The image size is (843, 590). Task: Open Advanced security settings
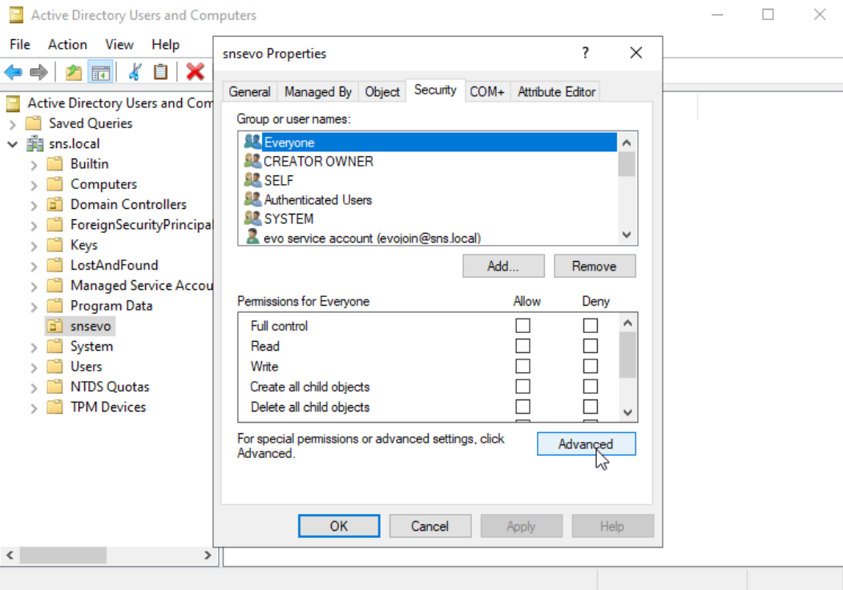tap(586, 444)
